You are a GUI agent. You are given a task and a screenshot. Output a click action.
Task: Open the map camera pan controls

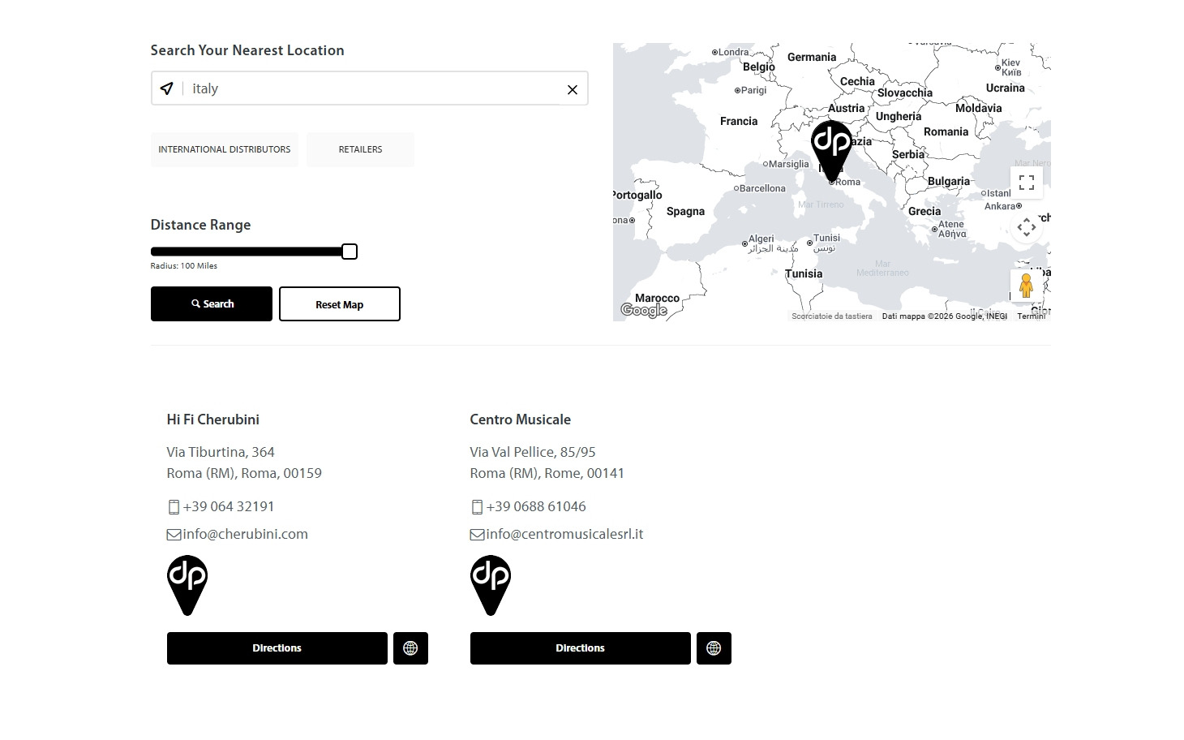click(1026, 227)
